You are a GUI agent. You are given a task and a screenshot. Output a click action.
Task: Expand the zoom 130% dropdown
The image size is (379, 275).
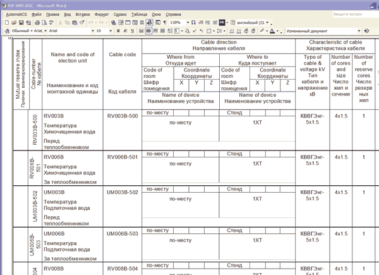pyautogui.click(x=188, y=23)
